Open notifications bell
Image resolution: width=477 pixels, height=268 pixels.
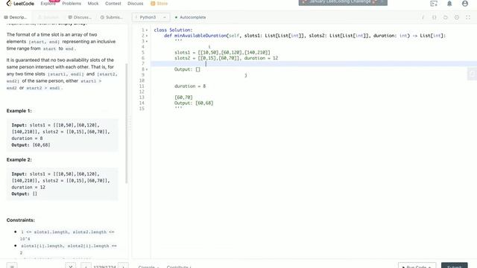pos(449,4)
